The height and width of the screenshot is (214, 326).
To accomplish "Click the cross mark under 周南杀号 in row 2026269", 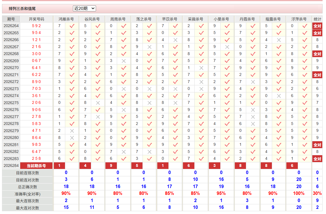I will click(x=124, y=61).
